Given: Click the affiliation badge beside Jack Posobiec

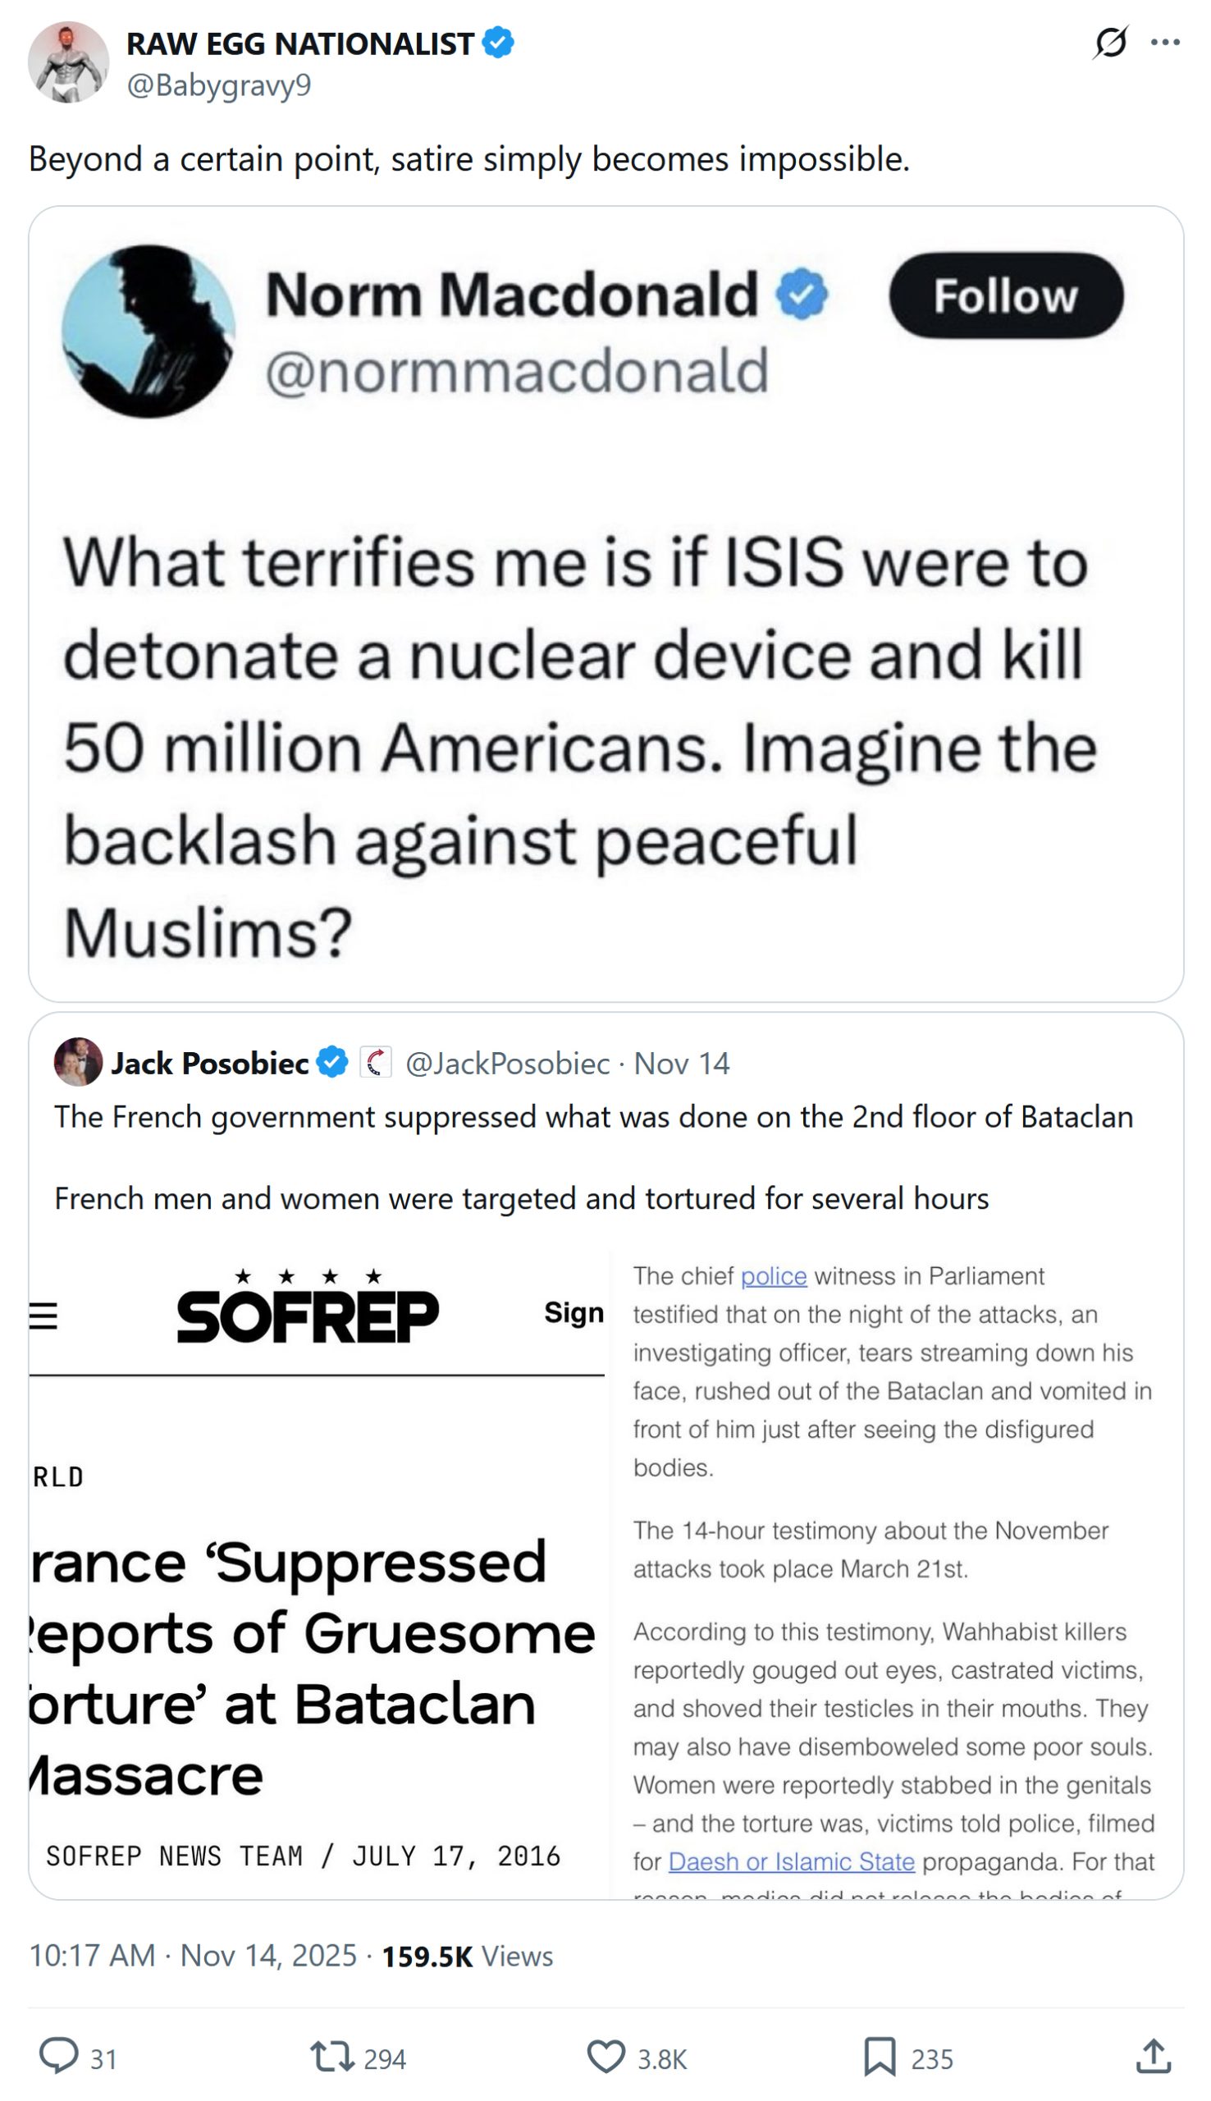Looking at the screenshot, I should 375,1062.
